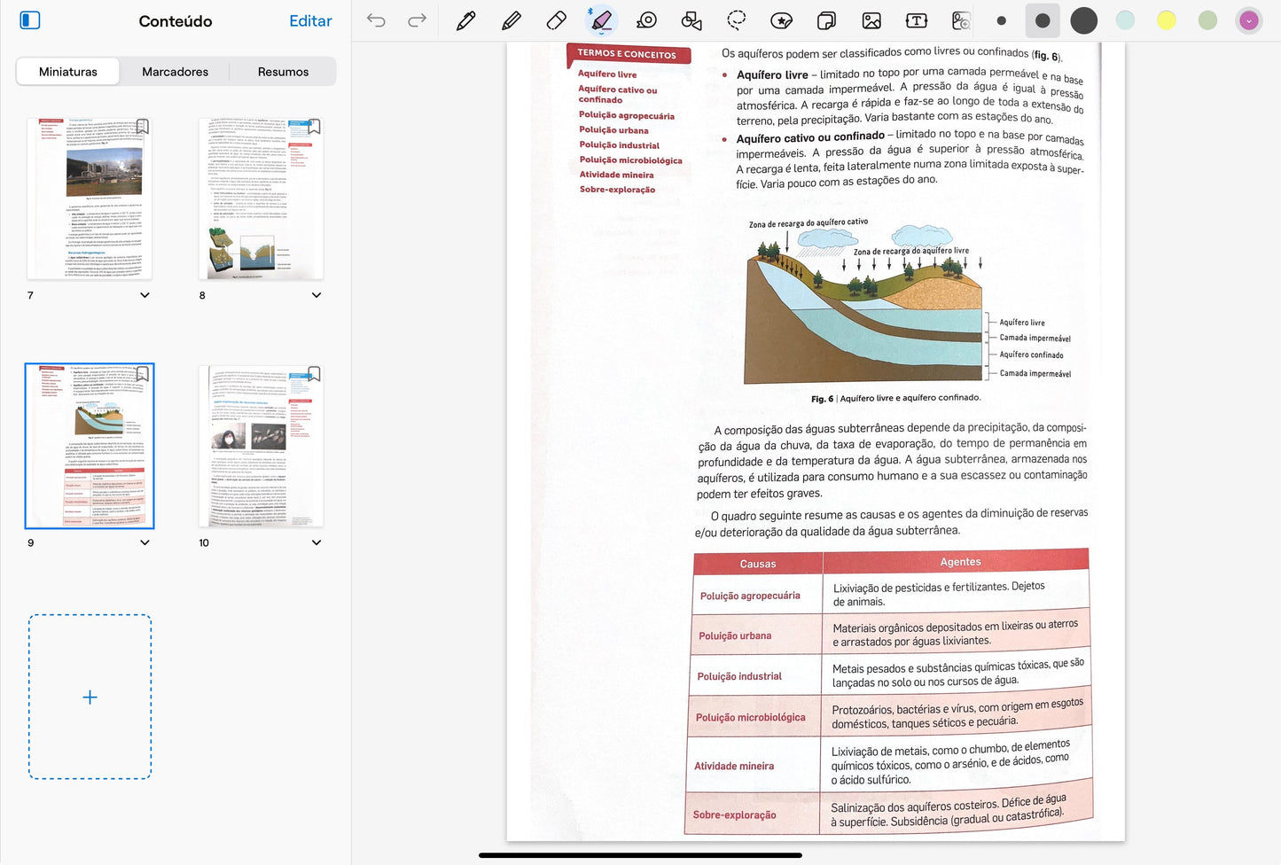Switch to the Resumos tab
The height and width of the screenshot is (865, 1281).
click(283, 72)
